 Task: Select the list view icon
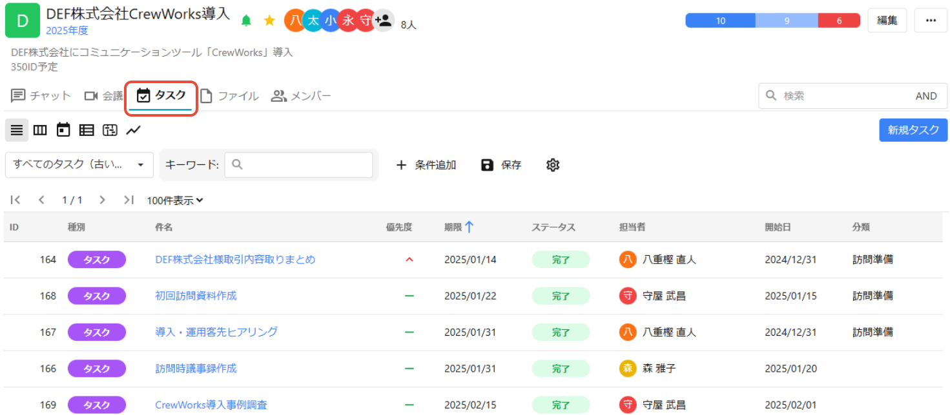click(17, 130)
